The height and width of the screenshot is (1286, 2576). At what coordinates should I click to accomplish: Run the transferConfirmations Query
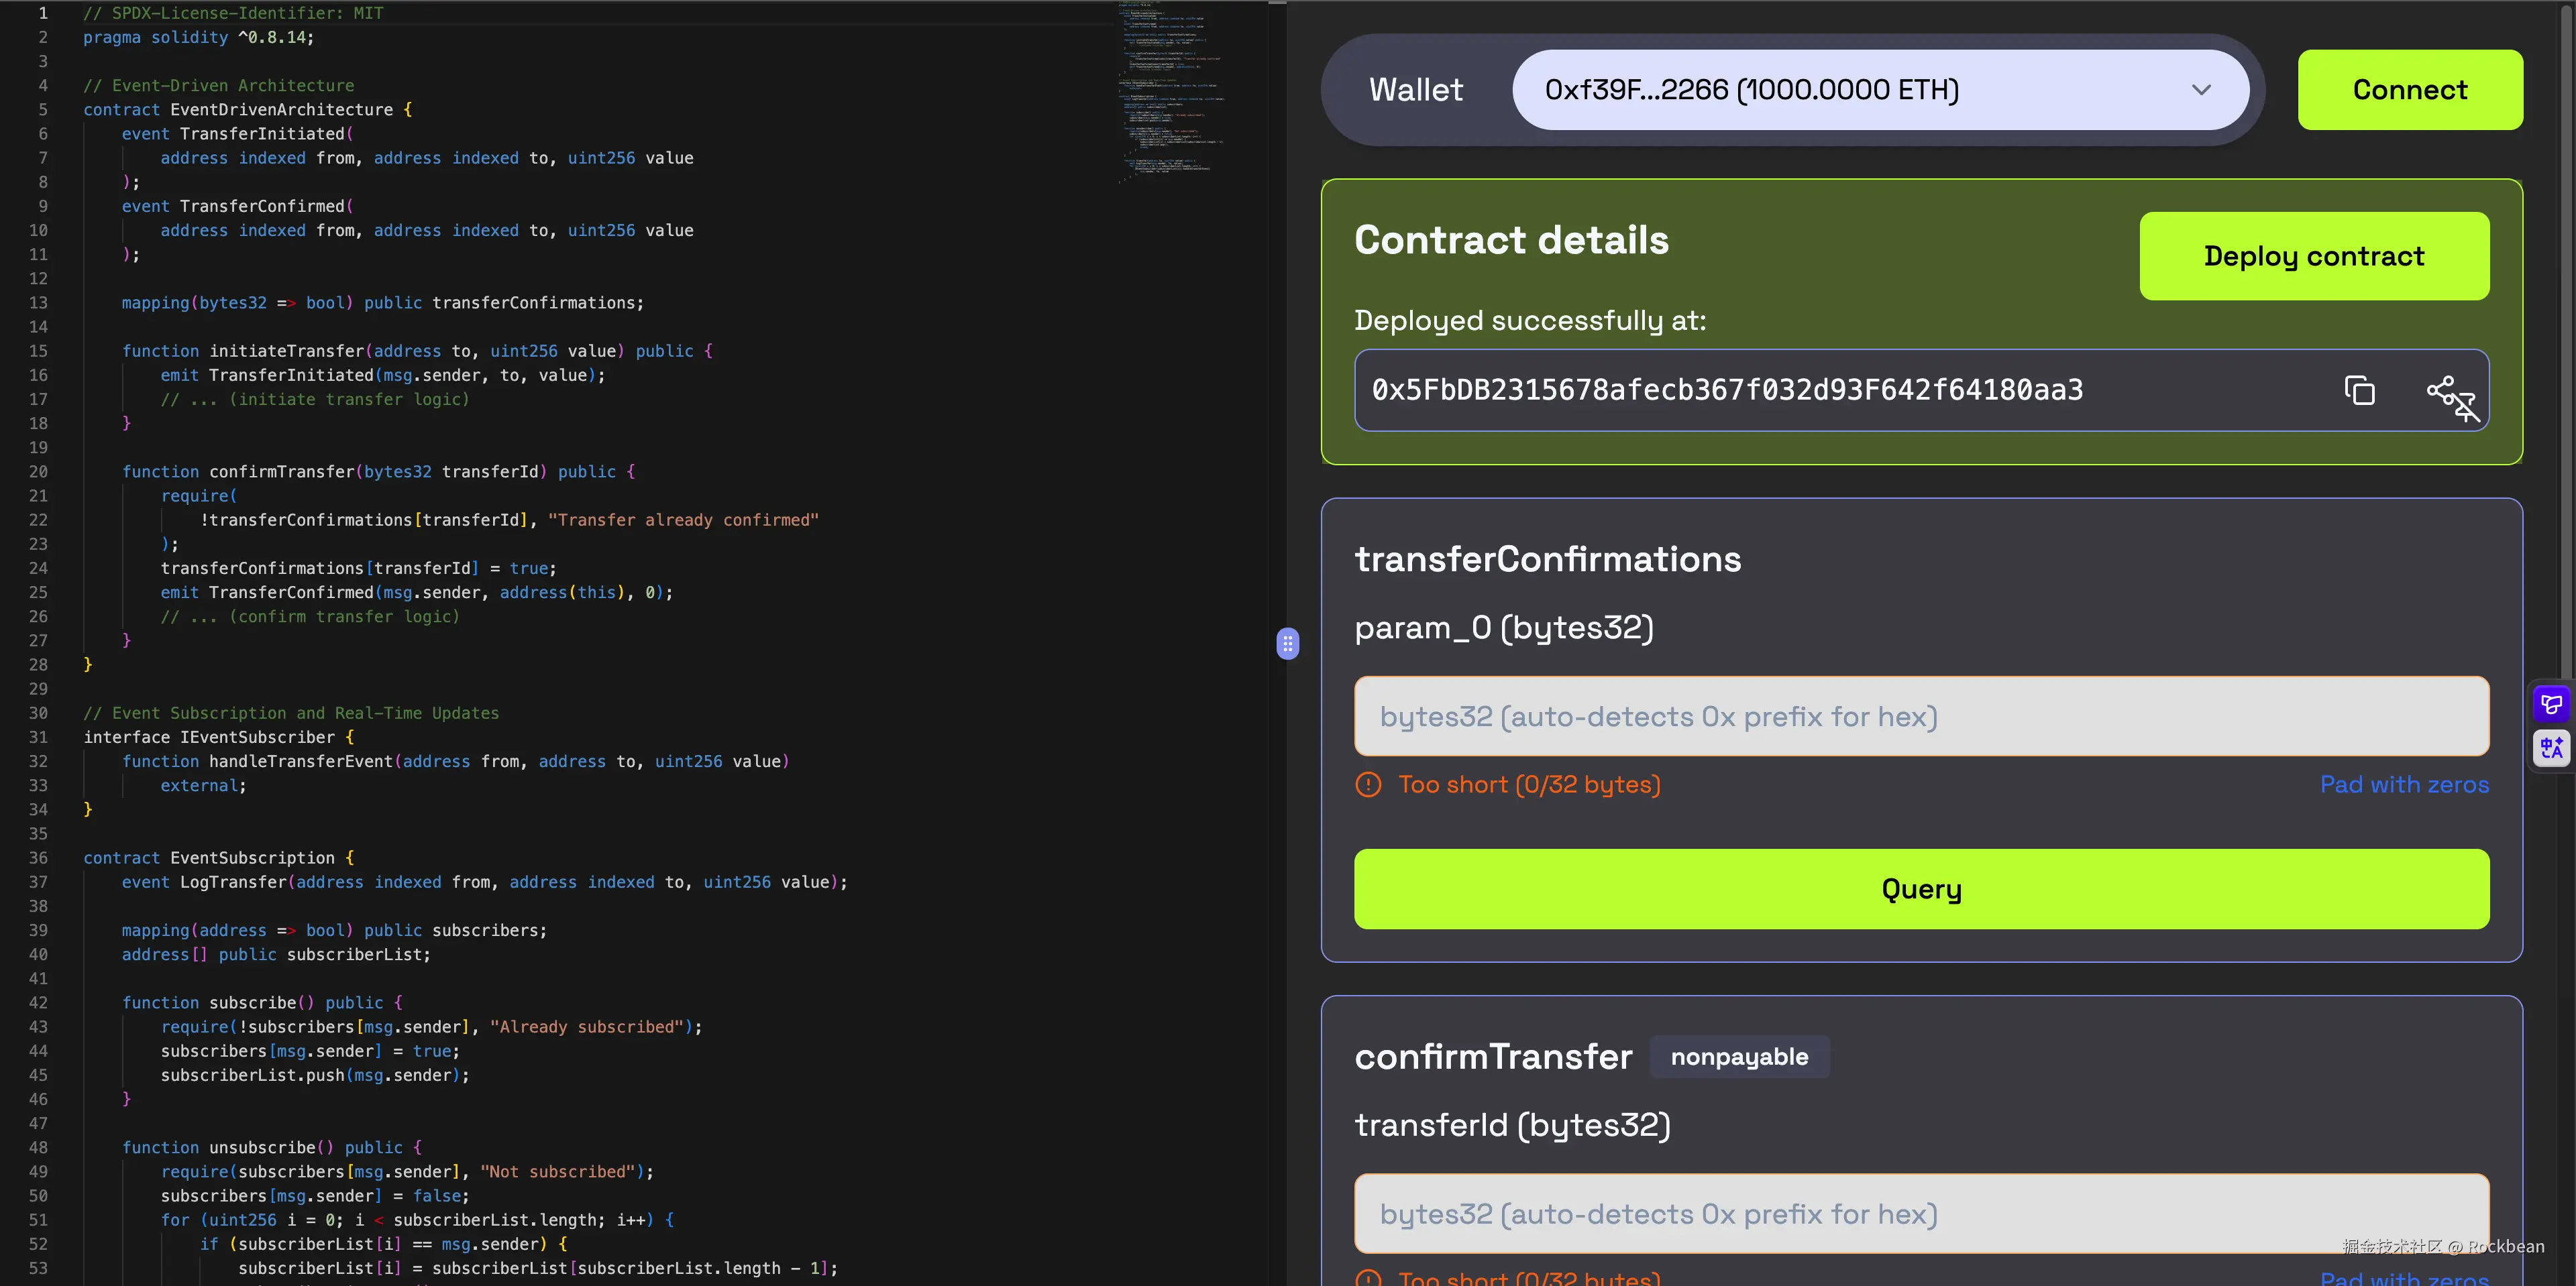(x=1919, y=888)
